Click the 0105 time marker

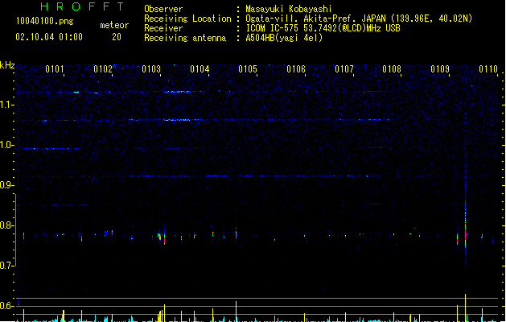[x=248, y=69]
